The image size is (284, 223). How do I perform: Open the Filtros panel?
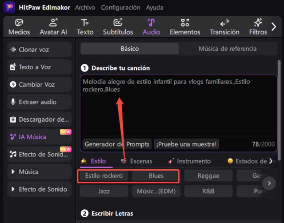tap(258, 27)
